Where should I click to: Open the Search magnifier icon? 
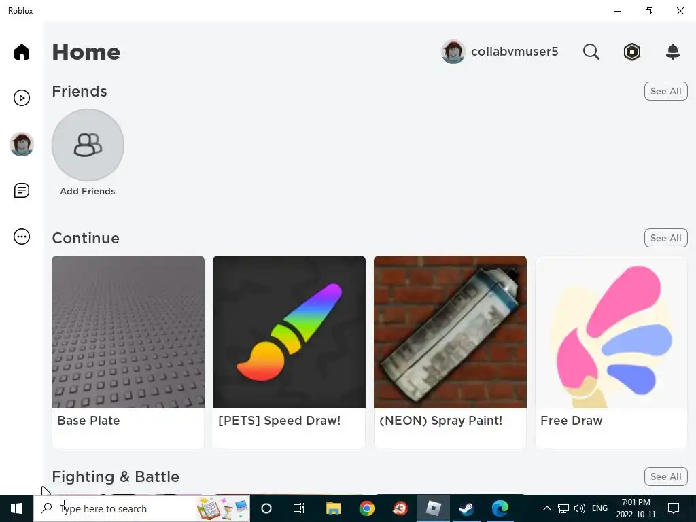591,52
